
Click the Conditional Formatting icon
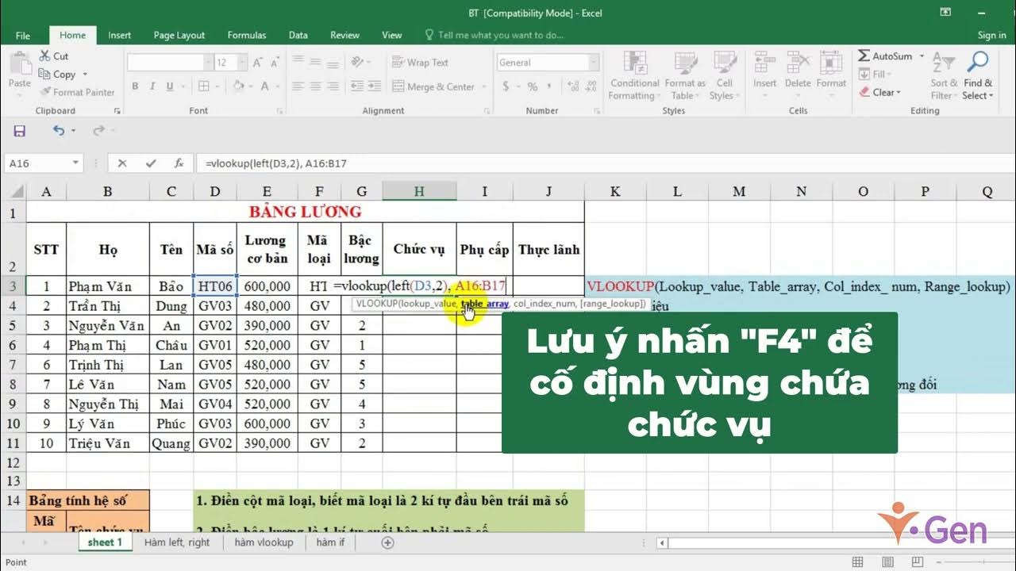(x=634, y=63)
